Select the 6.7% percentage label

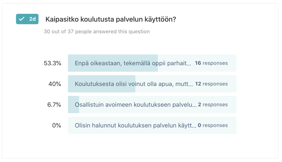54,105
